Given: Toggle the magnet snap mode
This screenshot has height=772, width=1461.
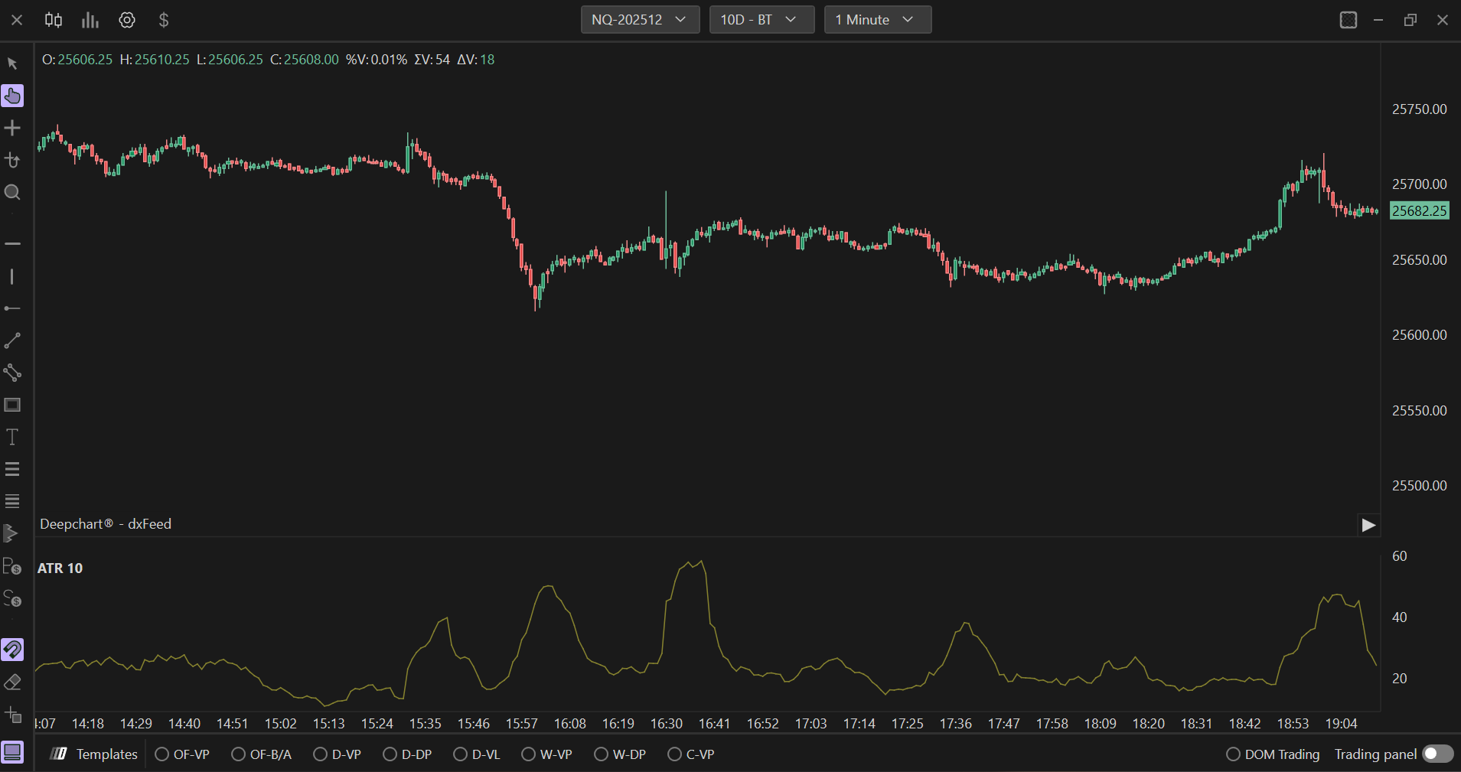Looking at the screenshot, I should coord(12,650).
